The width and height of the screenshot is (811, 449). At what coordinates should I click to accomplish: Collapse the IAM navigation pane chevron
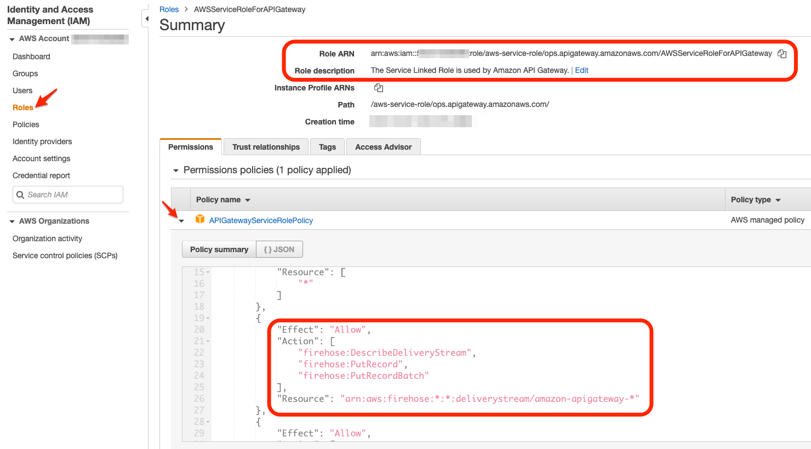pyautogui.click(x=147, y=18)
